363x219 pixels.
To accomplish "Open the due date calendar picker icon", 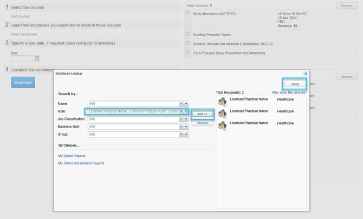I will tap(37, 58).
